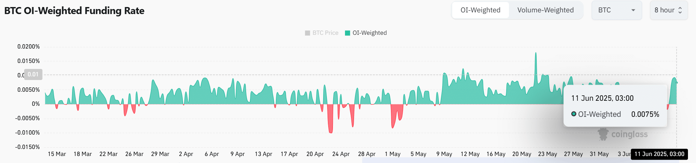Click the 5 May date axis label

click(418, 154)
